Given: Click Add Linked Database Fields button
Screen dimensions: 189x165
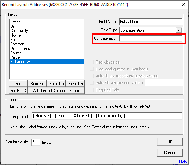Looking at the screenshot, I should [56, 91].
